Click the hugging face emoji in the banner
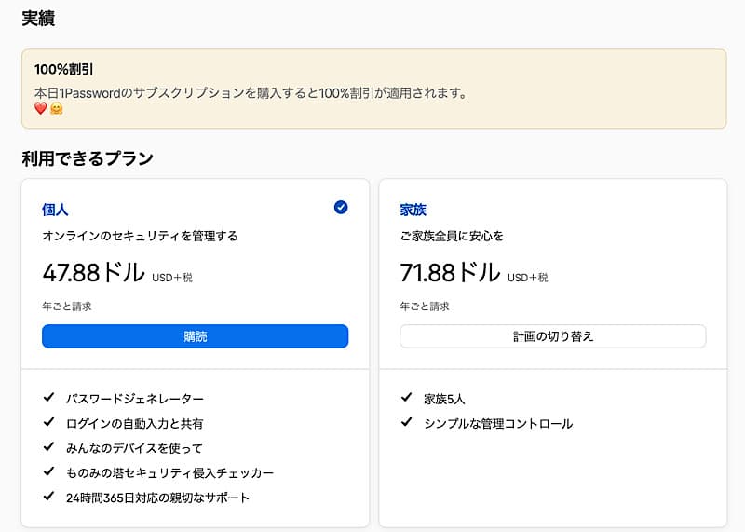This screenshot has width=745, height=532. (x=56, y=109)
